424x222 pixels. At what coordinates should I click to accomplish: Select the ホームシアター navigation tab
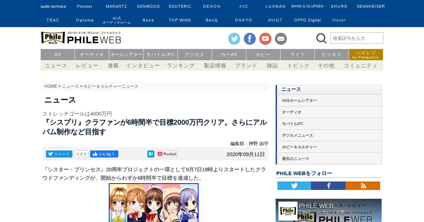126,55
